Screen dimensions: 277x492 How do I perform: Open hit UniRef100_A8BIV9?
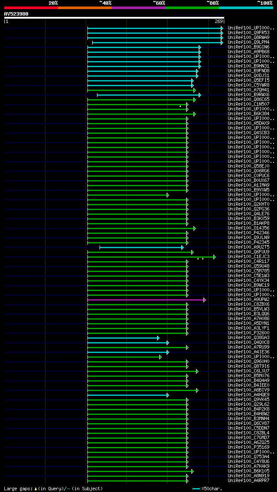(x=248, y=390)
